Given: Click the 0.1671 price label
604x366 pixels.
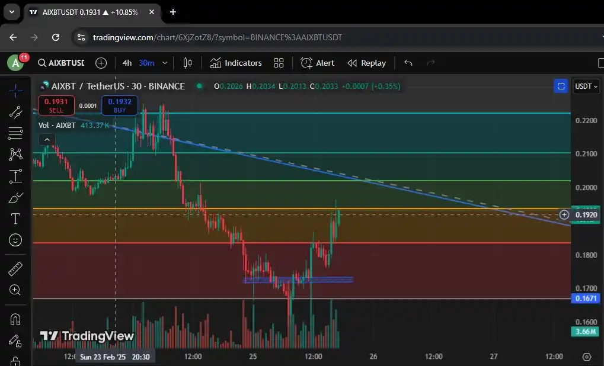Looking at the screenshot, I should [x=586, y=298].
